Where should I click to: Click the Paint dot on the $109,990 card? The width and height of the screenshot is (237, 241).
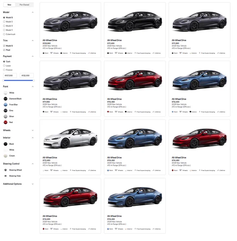coord(44,53)
